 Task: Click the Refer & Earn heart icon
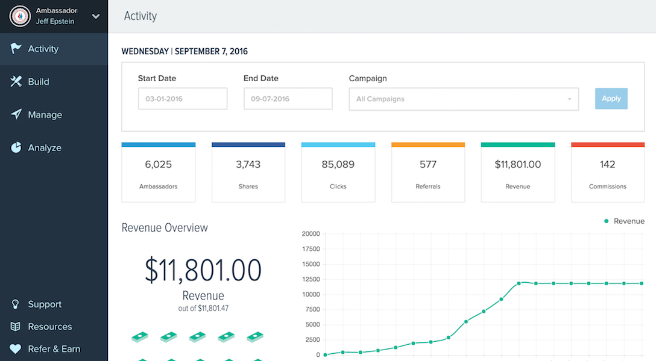coord(16,349)
